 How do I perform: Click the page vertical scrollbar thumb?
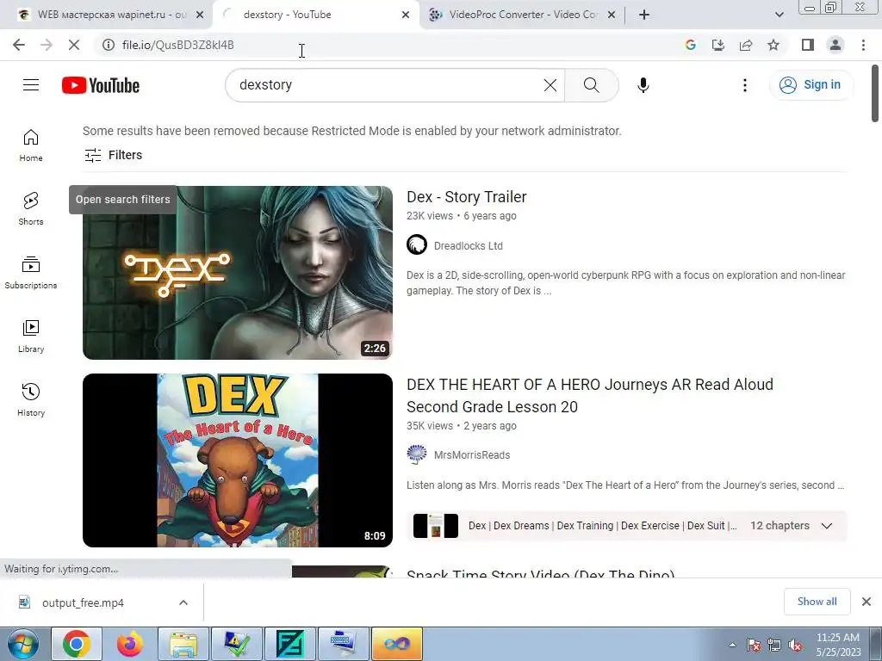coord(875,93)
